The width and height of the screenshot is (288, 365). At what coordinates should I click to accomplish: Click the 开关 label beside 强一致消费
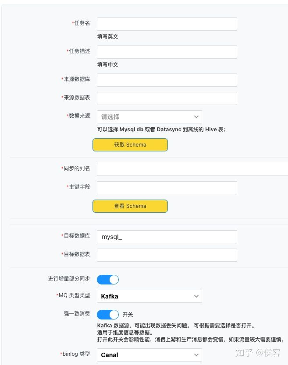coord(128,315)
